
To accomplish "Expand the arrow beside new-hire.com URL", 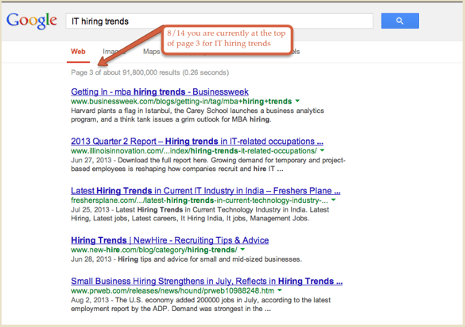I will [242, 250].
